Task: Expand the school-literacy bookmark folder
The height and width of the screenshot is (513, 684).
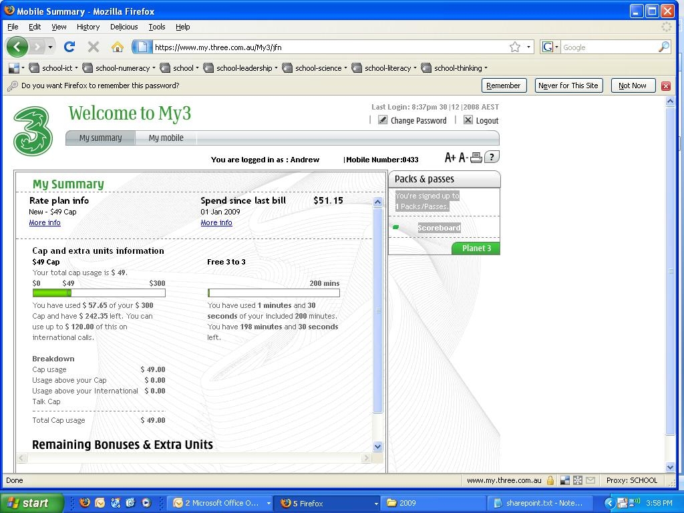Action: 384,68
